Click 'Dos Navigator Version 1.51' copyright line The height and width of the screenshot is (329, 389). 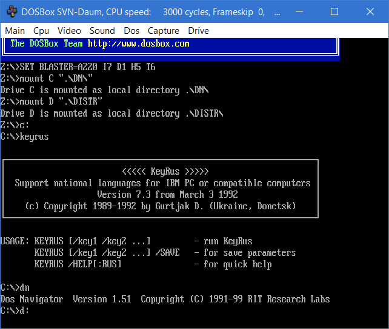[165, 299]
